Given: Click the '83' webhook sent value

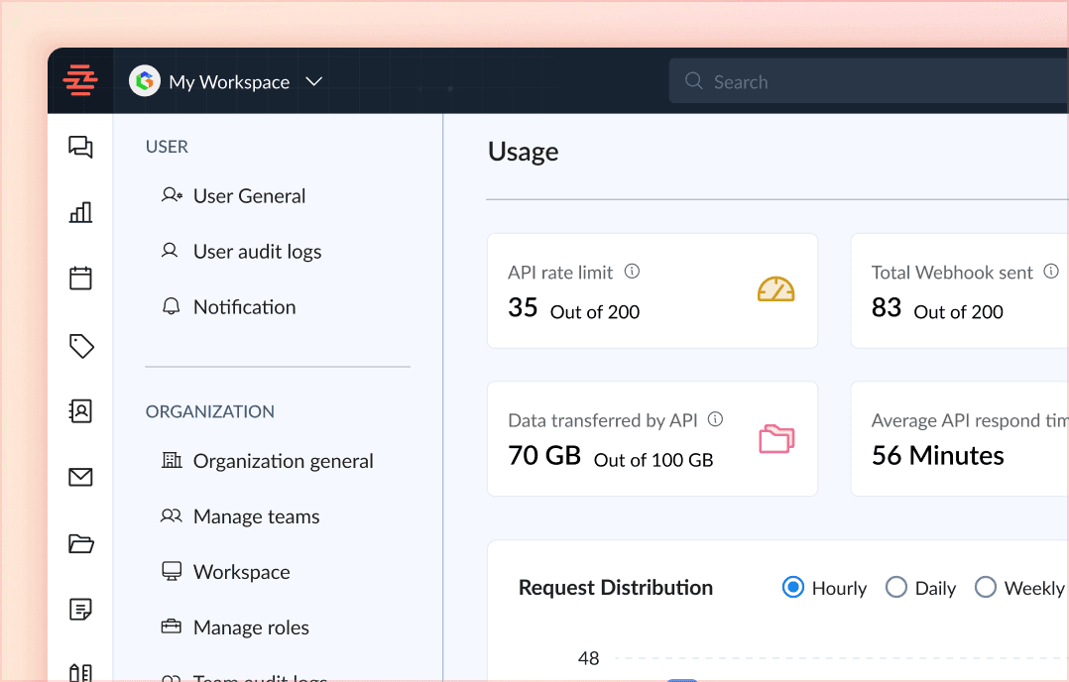Looking at the screenshot, I should click(x=887, y=307).
